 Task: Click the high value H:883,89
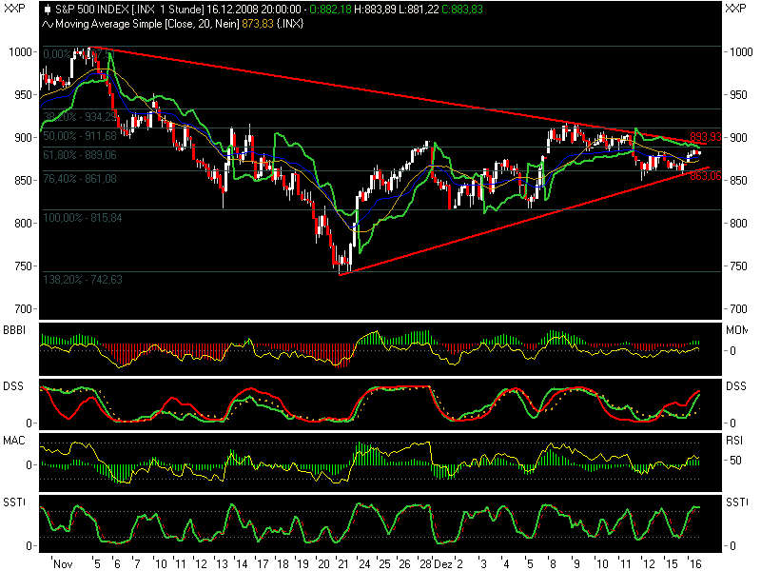[375, 10]
